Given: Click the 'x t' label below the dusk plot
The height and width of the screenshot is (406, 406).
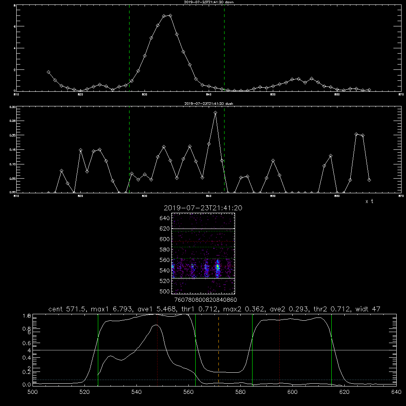Looking at the screenshot, I should 369,201.
